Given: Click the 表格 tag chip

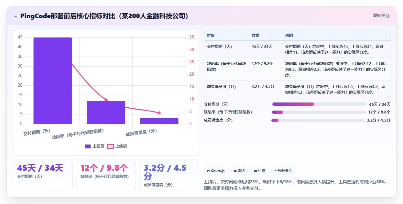Looking at the screenshot, I should click(239, 171).
